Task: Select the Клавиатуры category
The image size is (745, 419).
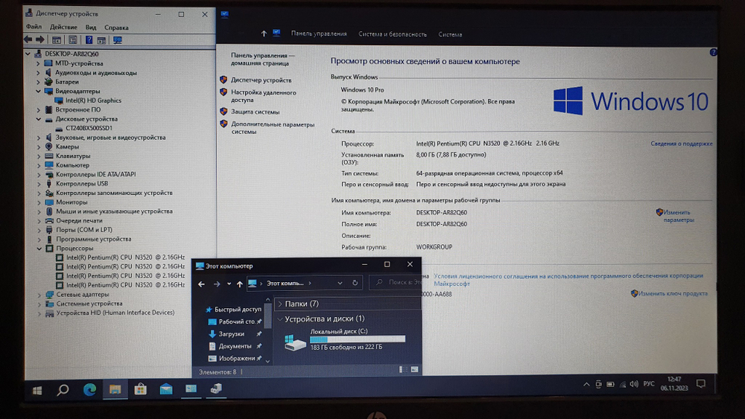Action: point(73,156)
